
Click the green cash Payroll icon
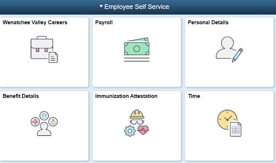point(137,48)
